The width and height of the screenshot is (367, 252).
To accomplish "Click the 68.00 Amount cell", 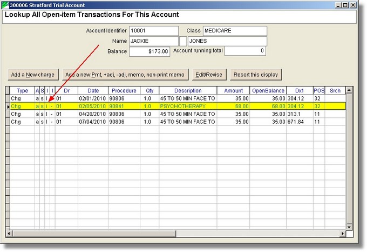I will click(x=233, y=106).
